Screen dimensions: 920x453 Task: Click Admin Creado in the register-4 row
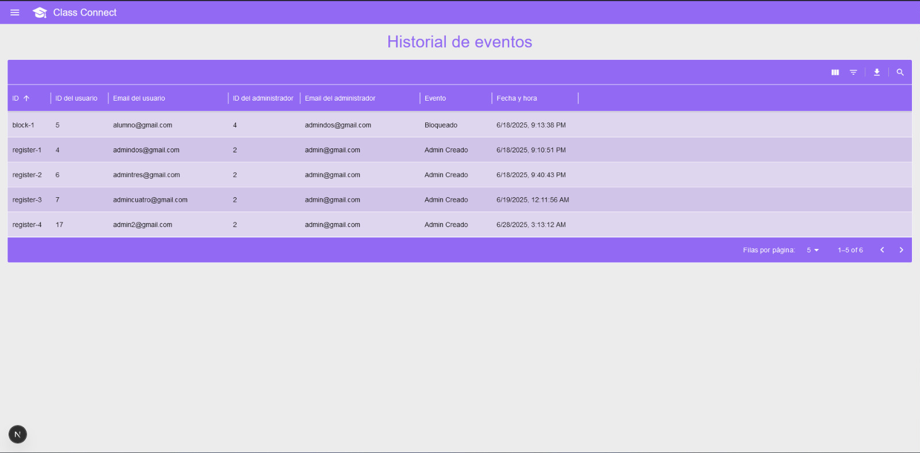[446, 225]
